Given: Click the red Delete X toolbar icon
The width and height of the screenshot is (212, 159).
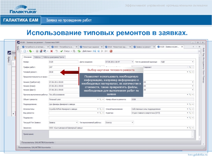Looking at the screenshot, I should tap(51, 51).
